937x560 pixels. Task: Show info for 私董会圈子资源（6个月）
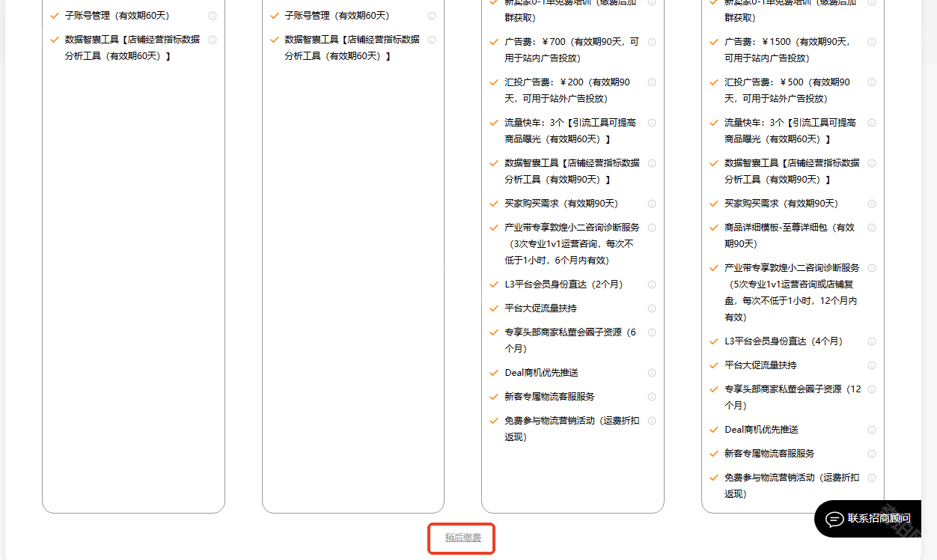(x=652, y=332)
